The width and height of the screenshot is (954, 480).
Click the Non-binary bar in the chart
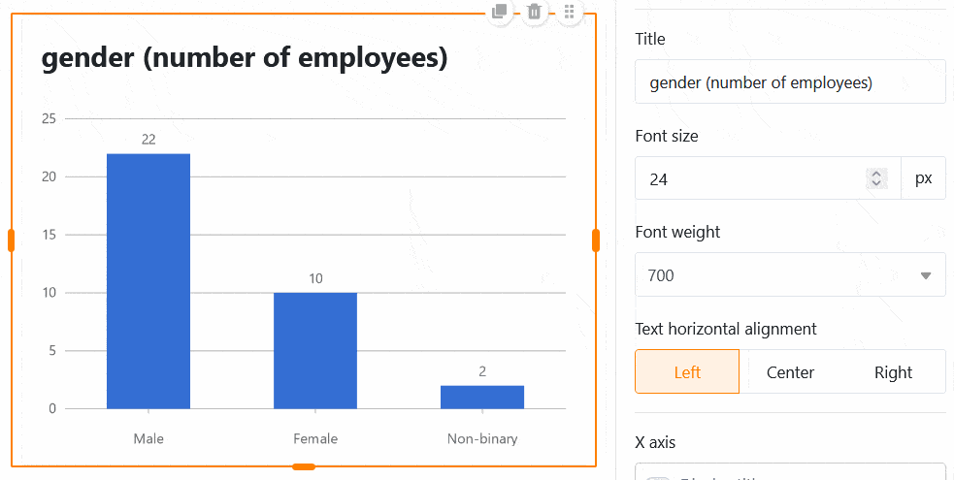(x=482, y=397)
